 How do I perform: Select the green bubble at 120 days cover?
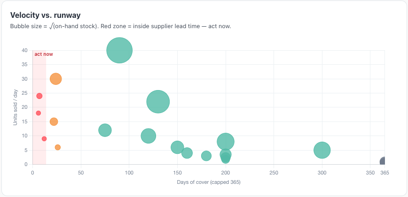point(149,136)
